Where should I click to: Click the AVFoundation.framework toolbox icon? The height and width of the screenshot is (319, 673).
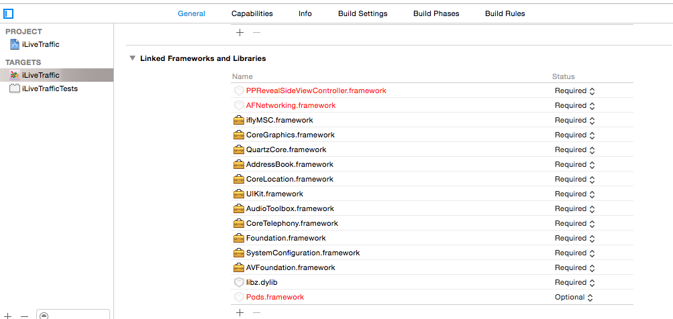(239, 267)
